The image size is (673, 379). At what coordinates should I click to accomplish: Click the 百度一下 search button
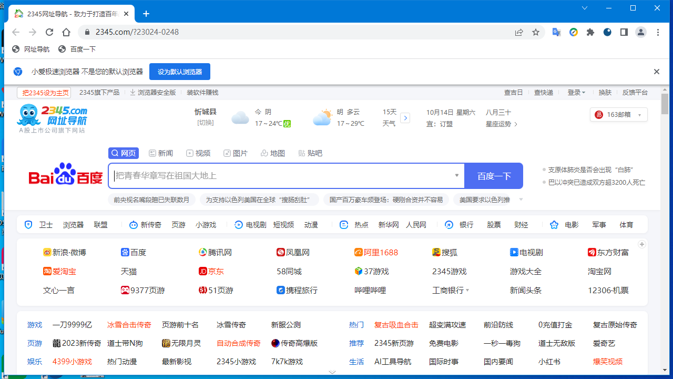tap(493, 175)
